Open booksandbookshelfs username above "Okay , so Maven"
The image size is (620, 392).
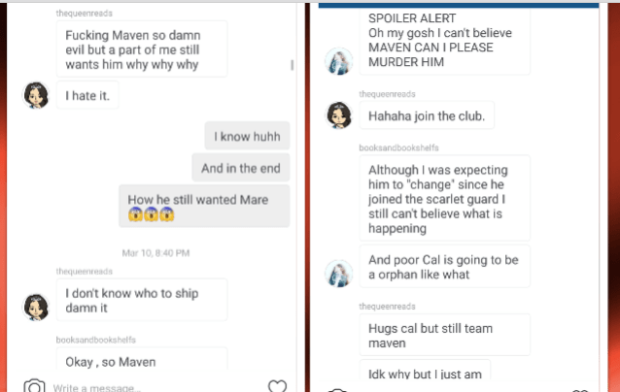coord(95,340)
